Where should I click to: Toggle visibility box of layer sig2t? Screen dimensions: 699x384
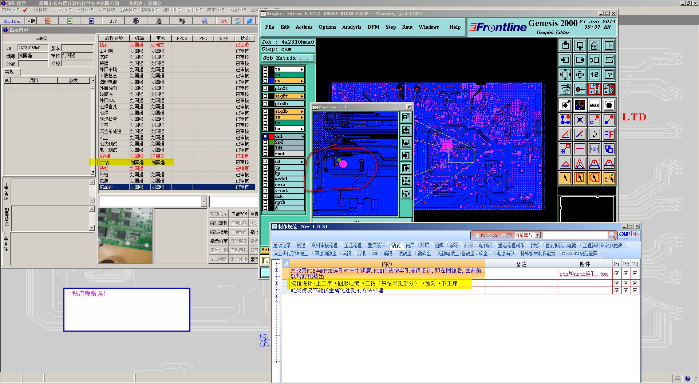(265, 96)
